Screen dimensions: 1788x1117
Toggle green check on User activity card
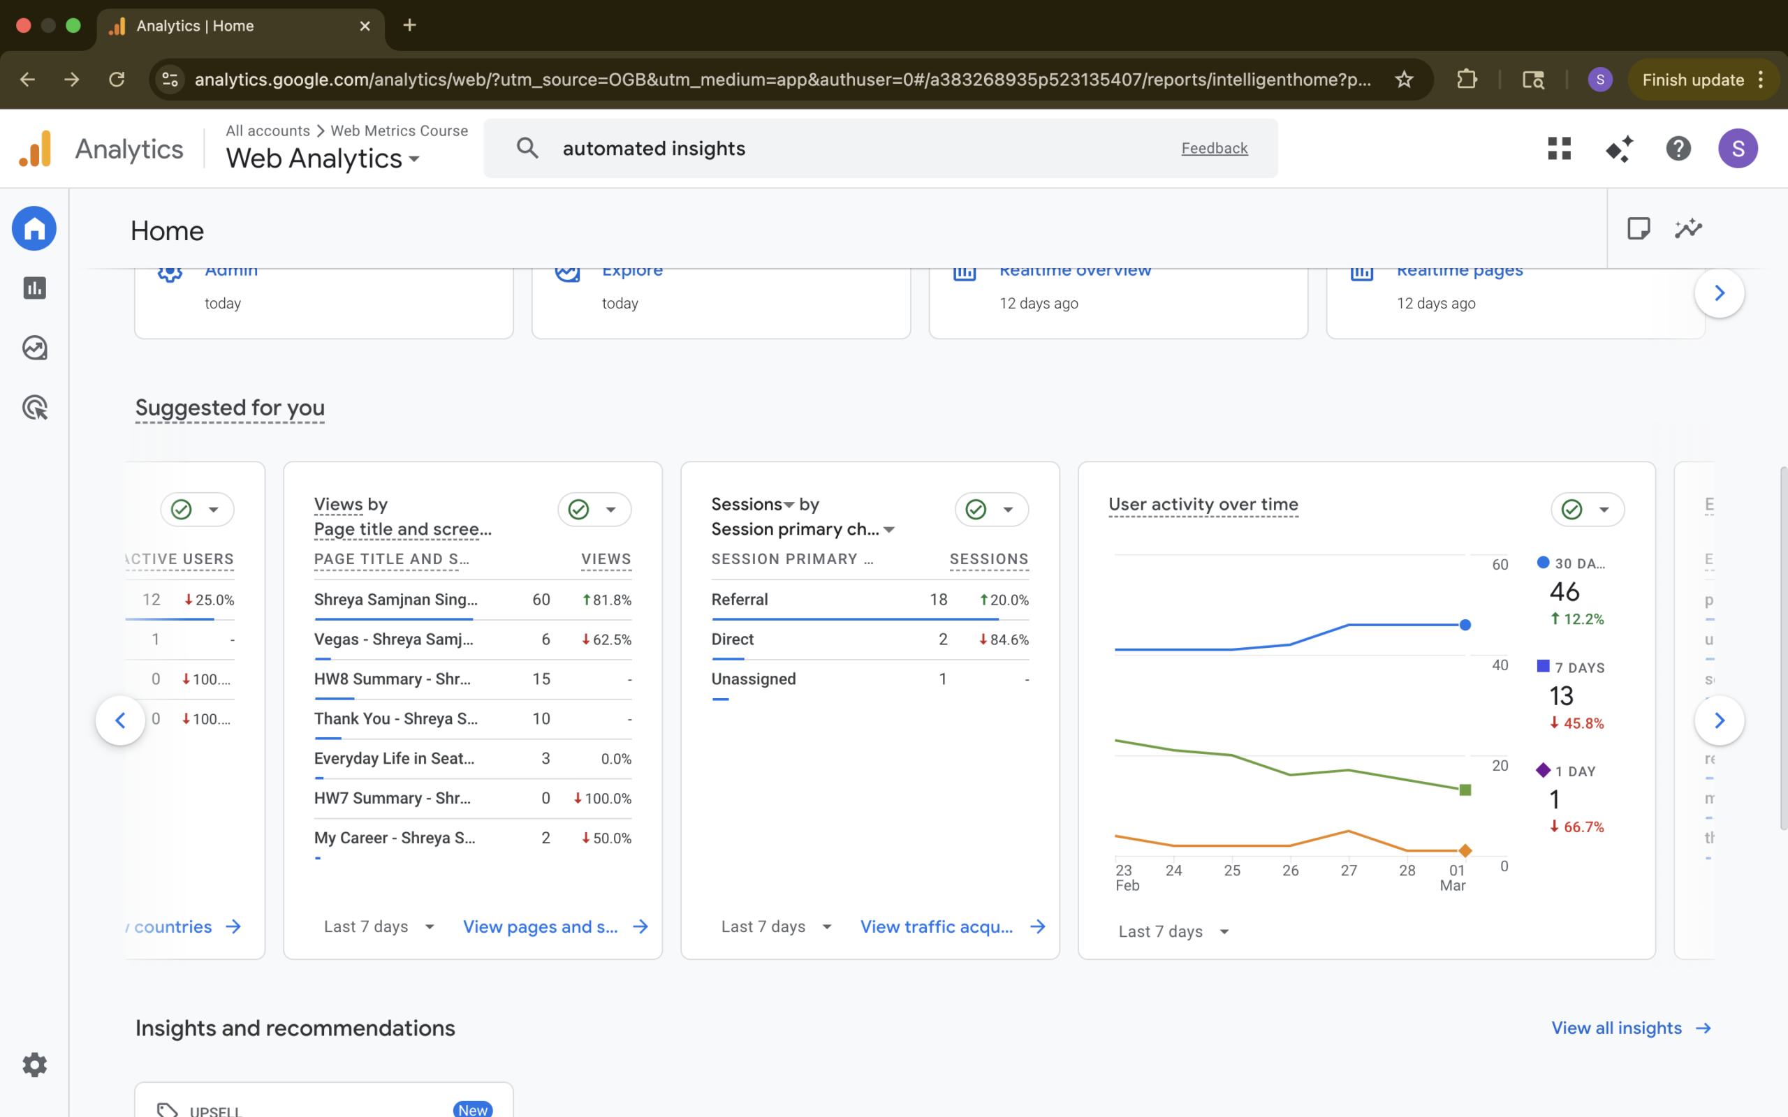1571,510
